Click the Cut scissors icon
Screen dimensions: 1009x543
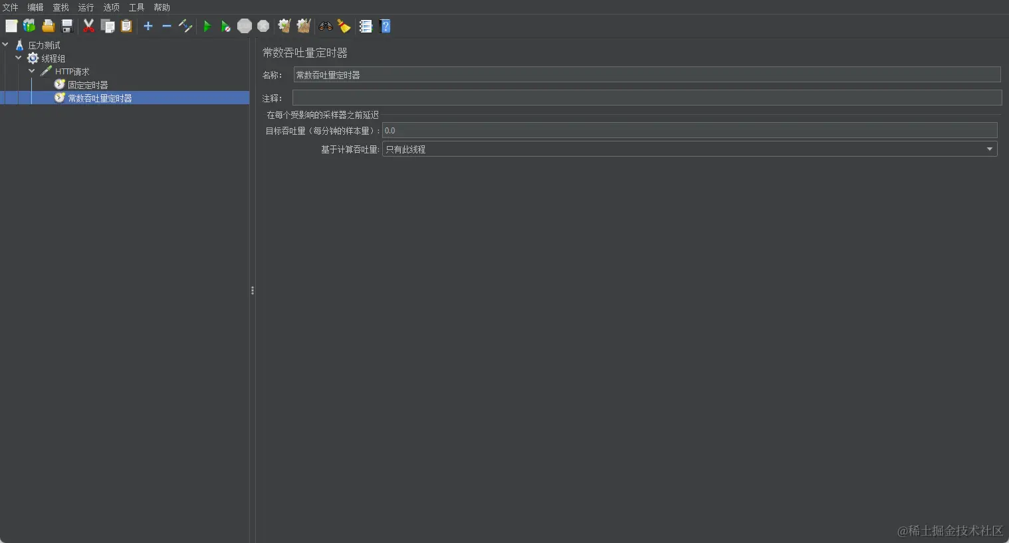tap(88, 26)
